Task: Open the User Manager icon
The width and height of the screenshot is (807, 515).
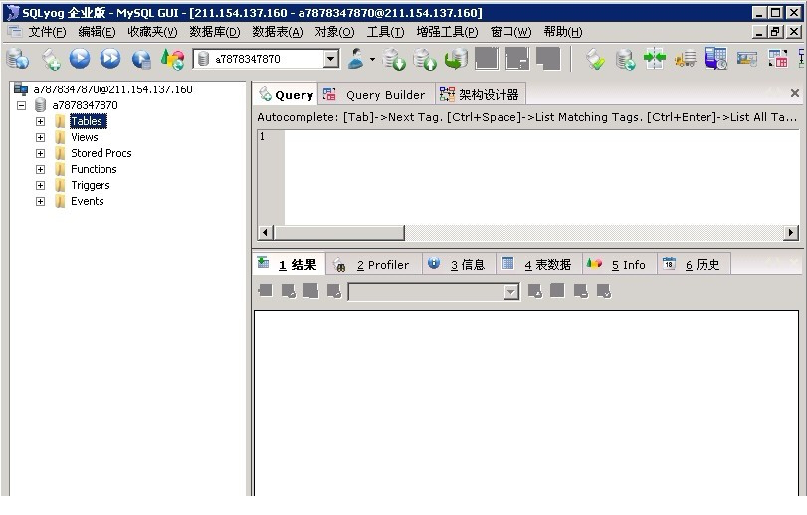Action: [356, 59]
